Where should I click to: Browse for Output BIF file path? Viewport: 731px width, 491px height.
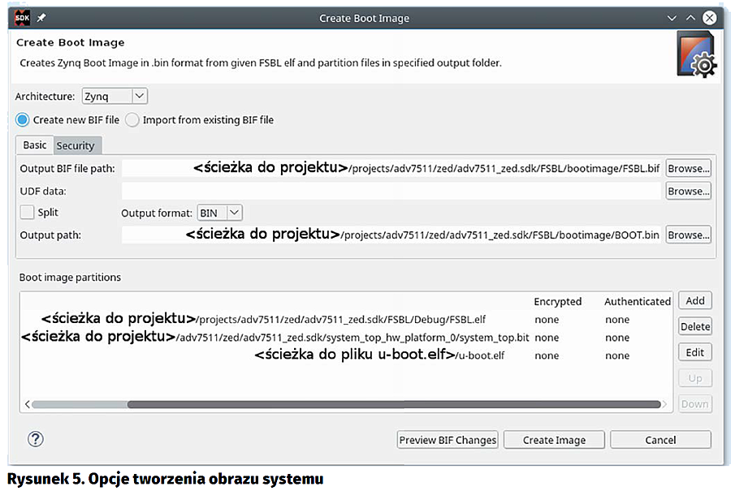pyautogui.click(x=688, y=169)
